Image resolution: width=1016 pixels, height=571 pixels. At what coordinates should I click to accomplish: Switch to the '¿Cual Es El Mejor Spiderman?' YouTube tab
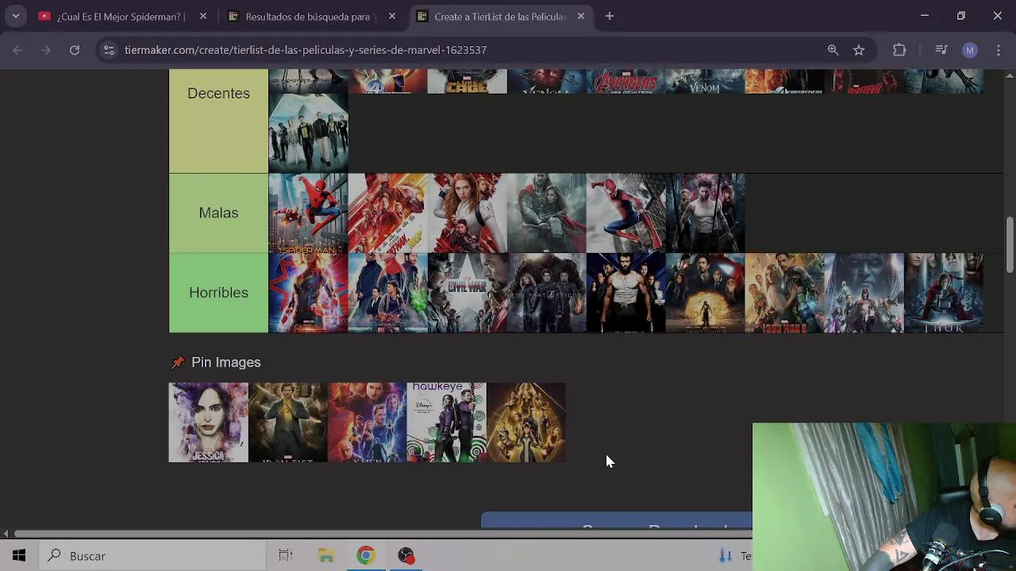click(x=119, y=16)
